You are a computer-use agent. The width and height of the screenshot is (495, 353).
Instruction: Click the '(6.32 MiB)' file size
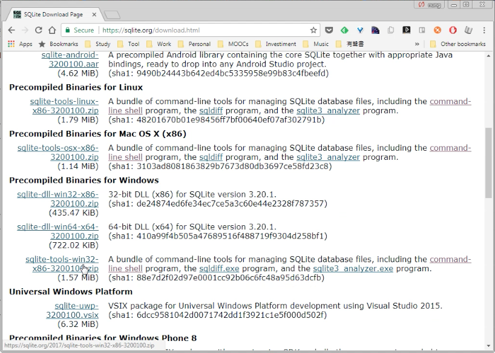point(78,324)
